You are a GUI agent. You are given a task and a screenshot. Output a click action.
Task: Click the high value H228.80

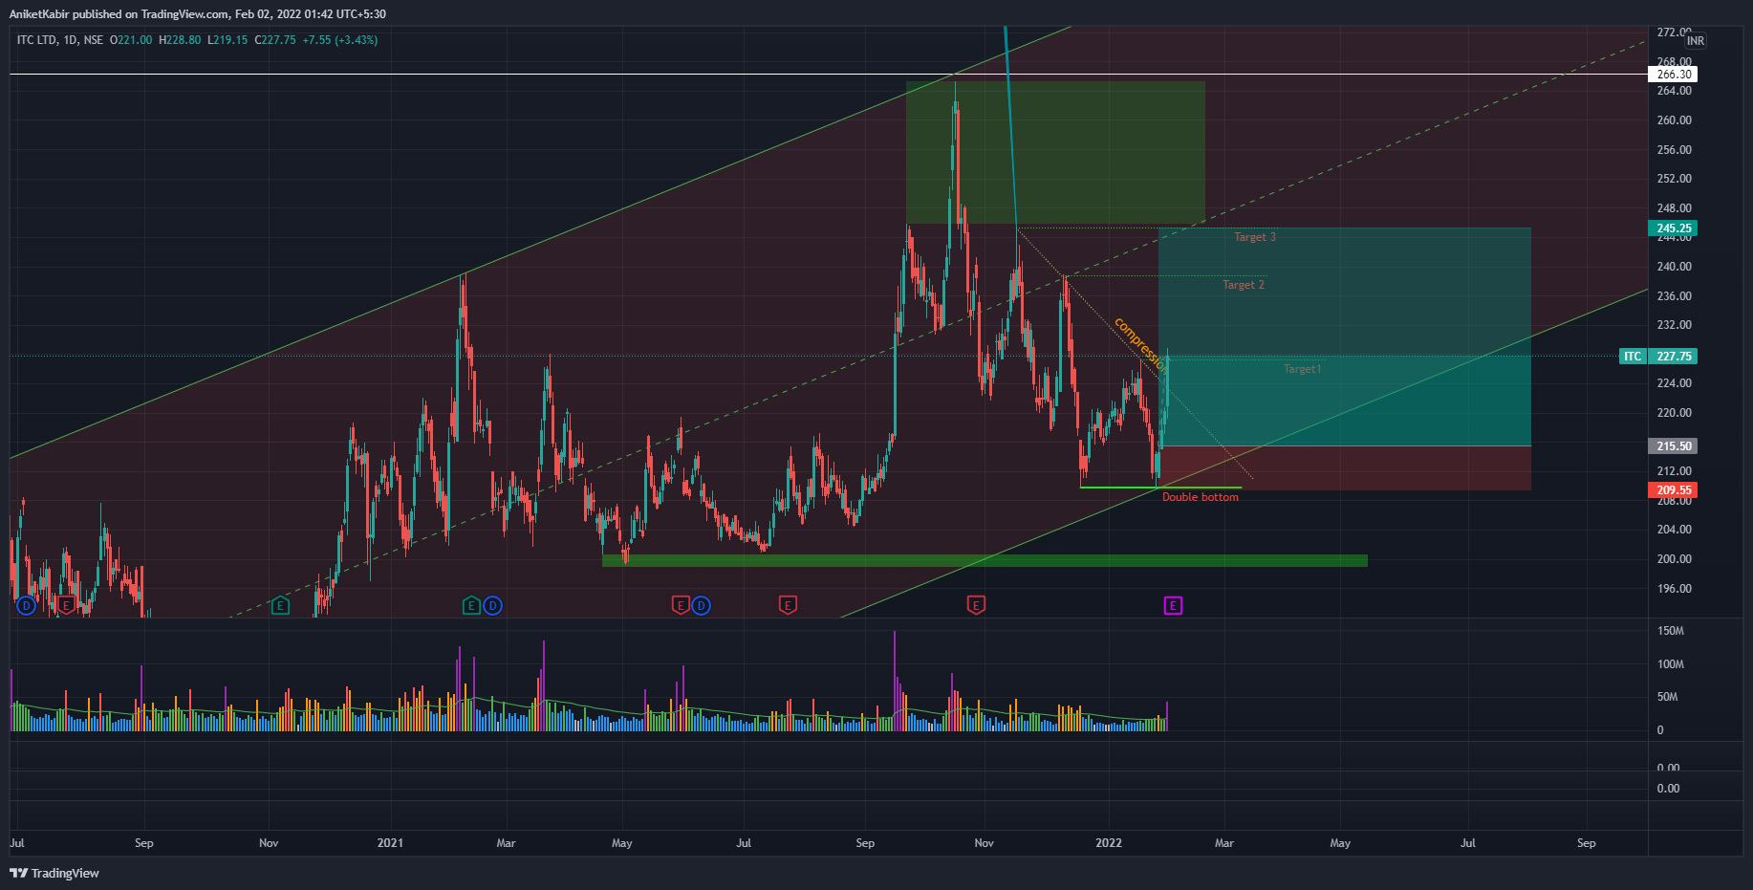pyautogui.click(x=180, y=40)
